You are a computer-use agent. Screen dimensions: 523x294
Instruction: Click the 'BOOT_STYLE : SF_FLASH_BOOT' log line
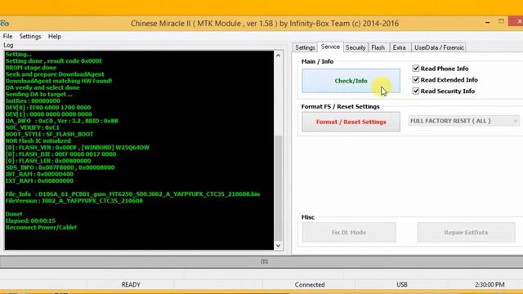click(x=49, y=134)
